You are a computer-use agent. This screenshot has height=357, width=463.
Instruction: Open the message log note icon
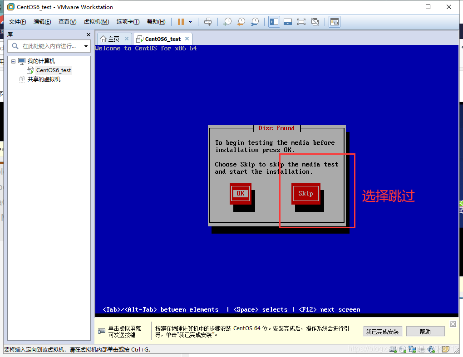click(446, 349)
